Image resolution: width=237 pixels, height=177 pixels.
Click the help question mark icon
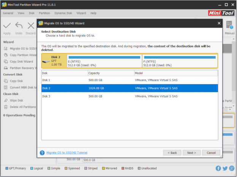43,153
